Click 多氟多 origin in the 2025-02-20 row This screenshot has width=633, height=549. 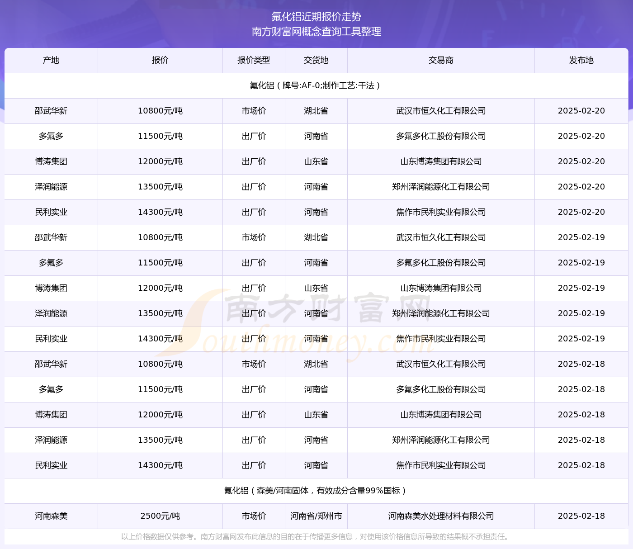[51, 136]
